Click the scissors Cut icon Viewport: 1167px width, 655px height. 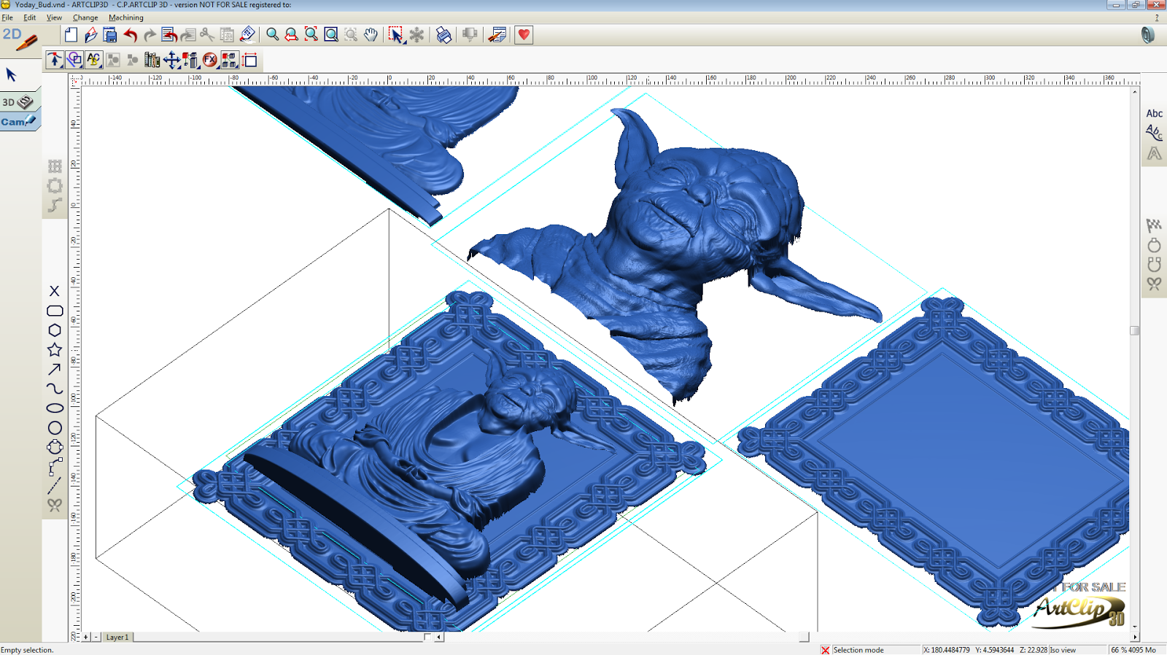pyautogui.click(x=207, y=35)
